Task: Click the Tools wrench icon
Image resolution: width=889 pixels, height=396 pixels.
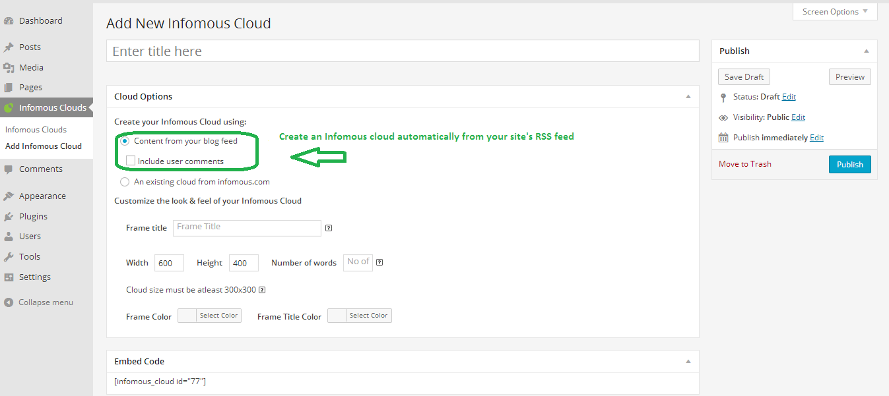Action: pyautogui.click(x=9, y=257)
